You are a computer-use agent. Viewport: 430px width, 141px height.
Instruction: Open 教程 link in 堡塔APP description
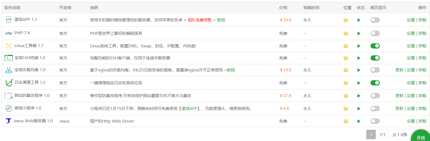(x=221, y=20)
